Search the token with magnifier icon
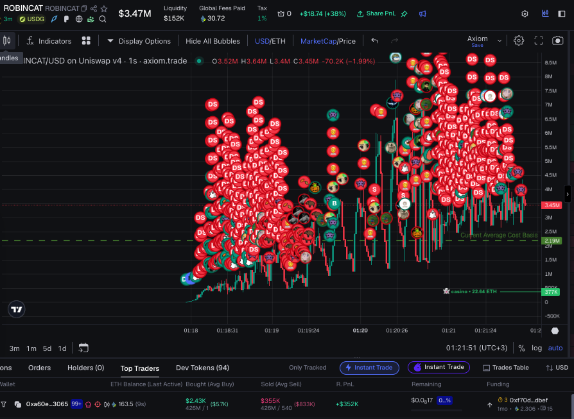The image size is (574, 419). [x=103, y=19]
